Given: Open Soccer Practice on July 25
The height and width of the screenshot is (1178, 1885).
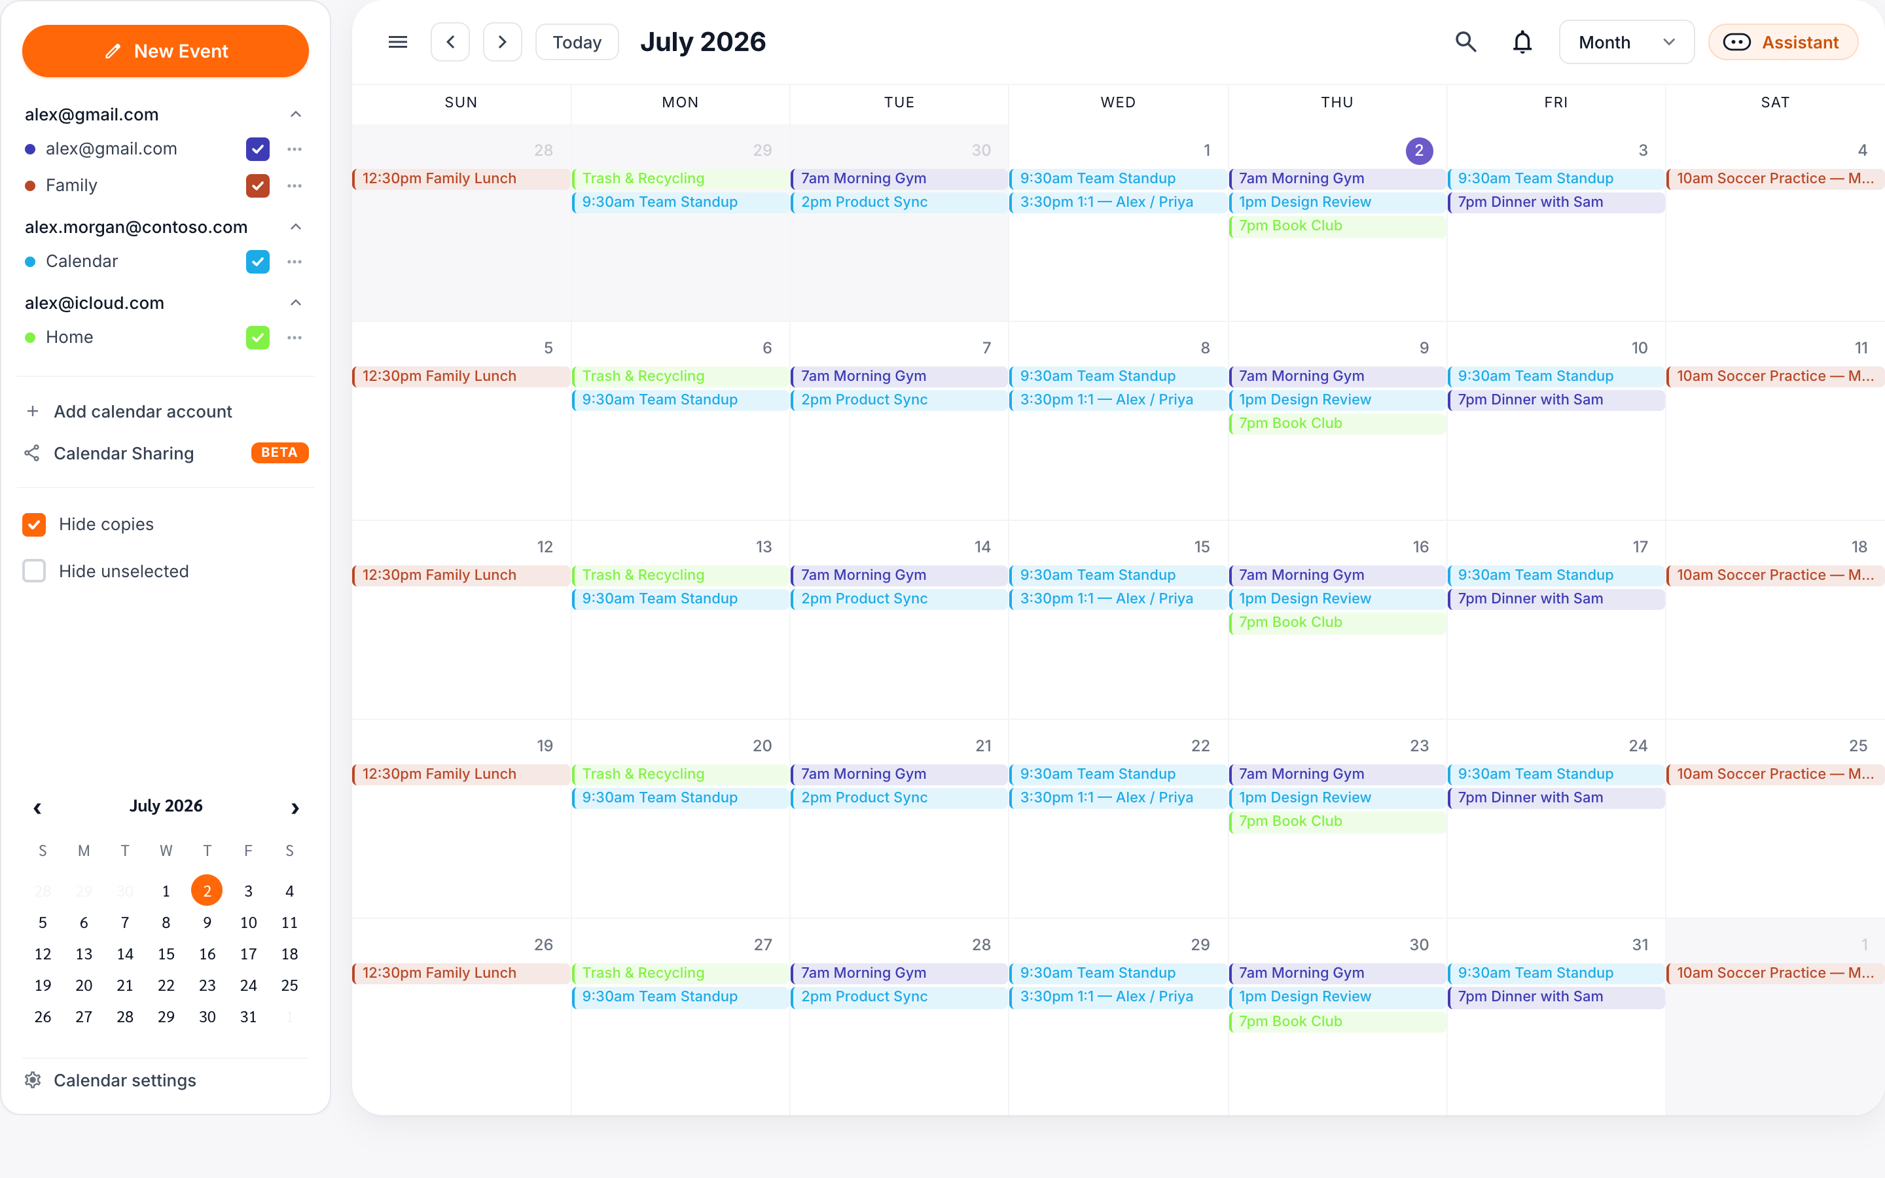Looking at the screenshot, I should 1775,774.
